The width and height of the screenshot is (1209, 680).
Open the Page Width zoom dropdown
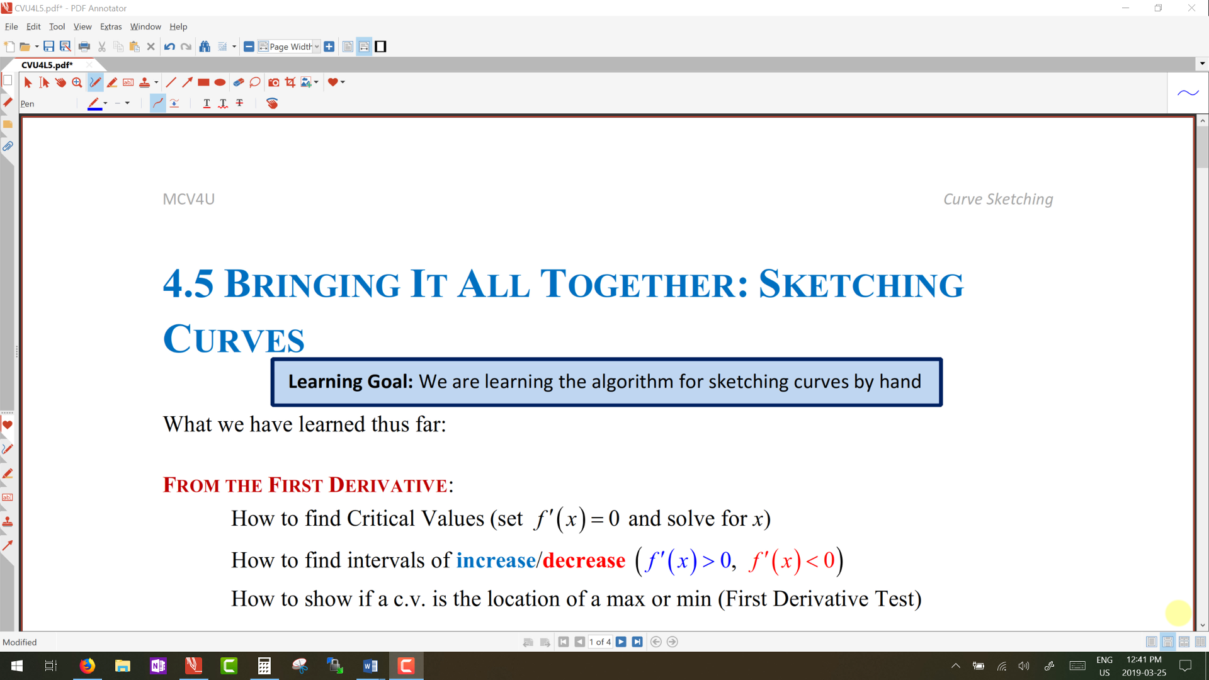(317, 47)
